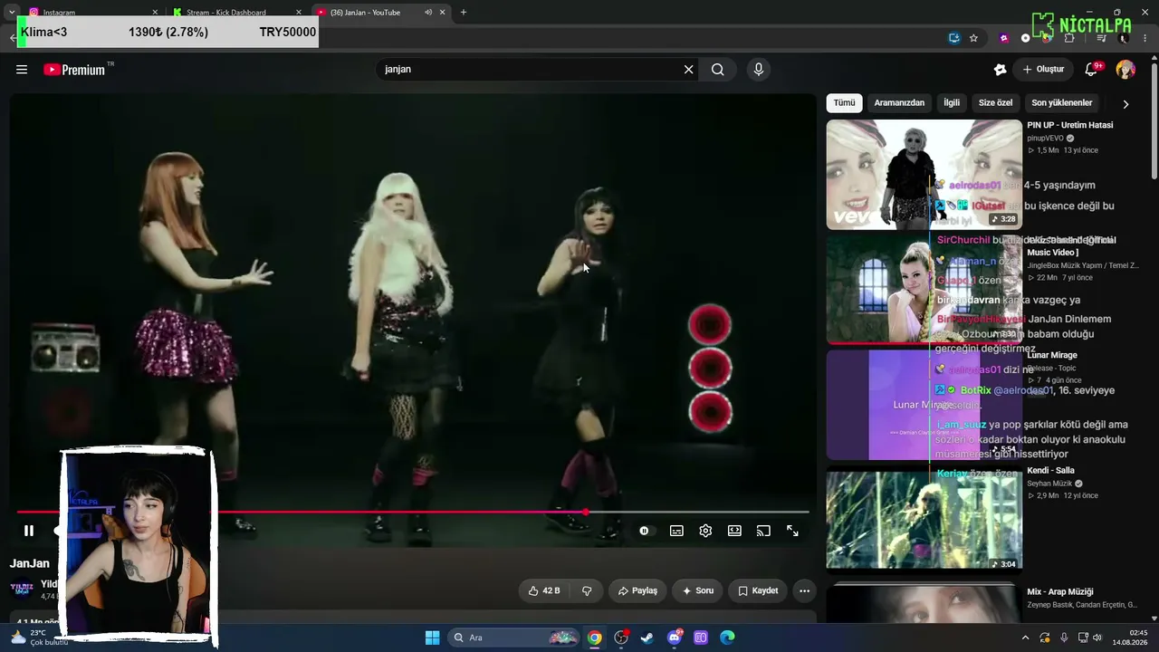Open video player settings gear
This screenshot has height=652, width=1159.
tap(705, 531)
